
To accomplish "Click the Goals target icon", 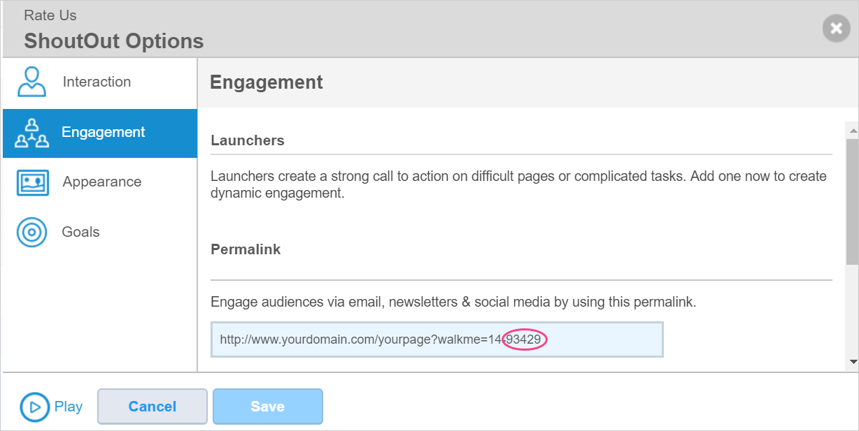I will (32, 232).
